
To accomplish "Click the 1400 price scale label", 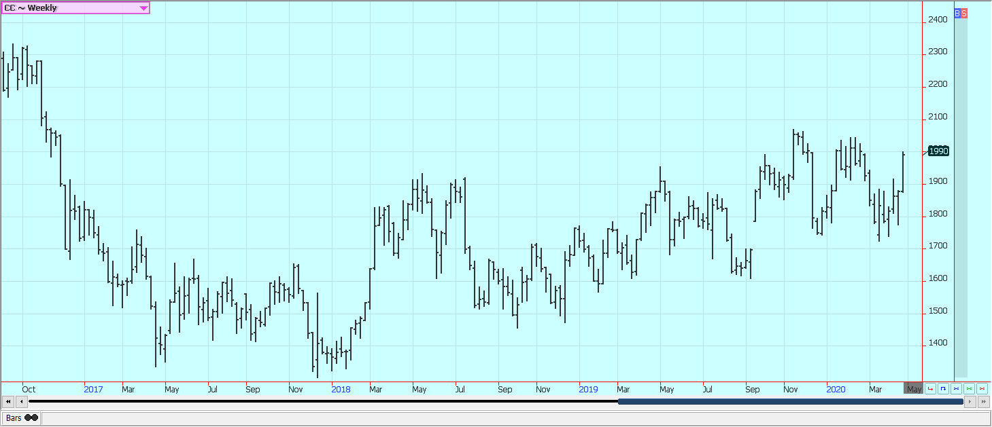I will pyautogui.click(x=938, y=343).
